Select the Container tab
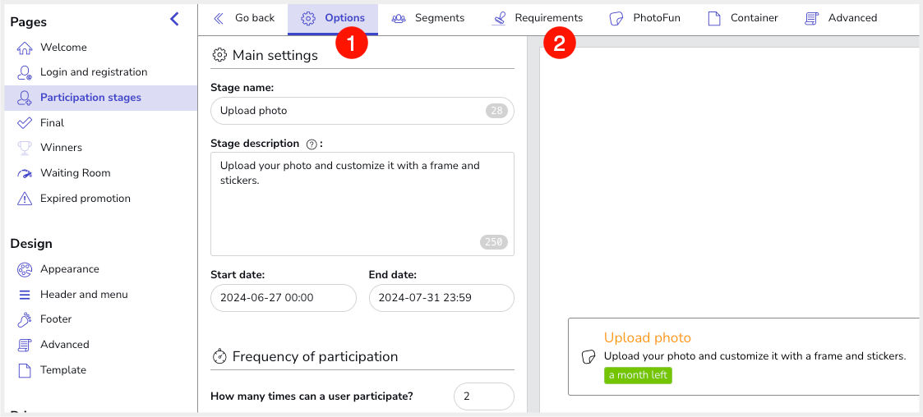Screen dimensions: 923x417 tap(742, 18)
